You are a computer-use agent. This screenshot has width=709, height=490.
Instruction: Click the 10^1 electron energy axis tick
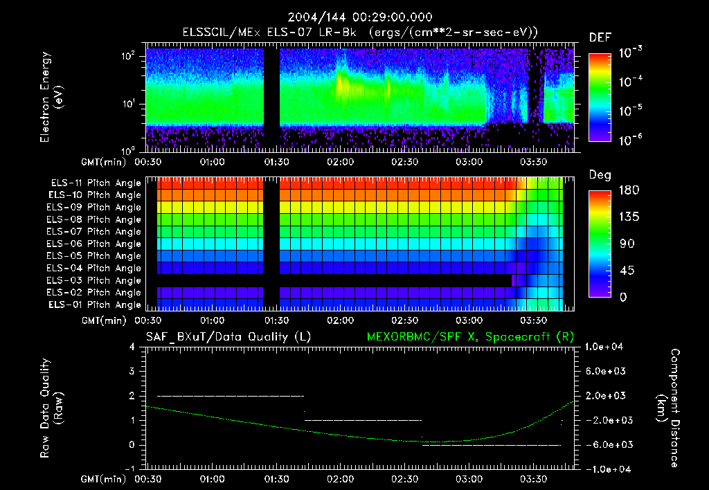[128, 104]
